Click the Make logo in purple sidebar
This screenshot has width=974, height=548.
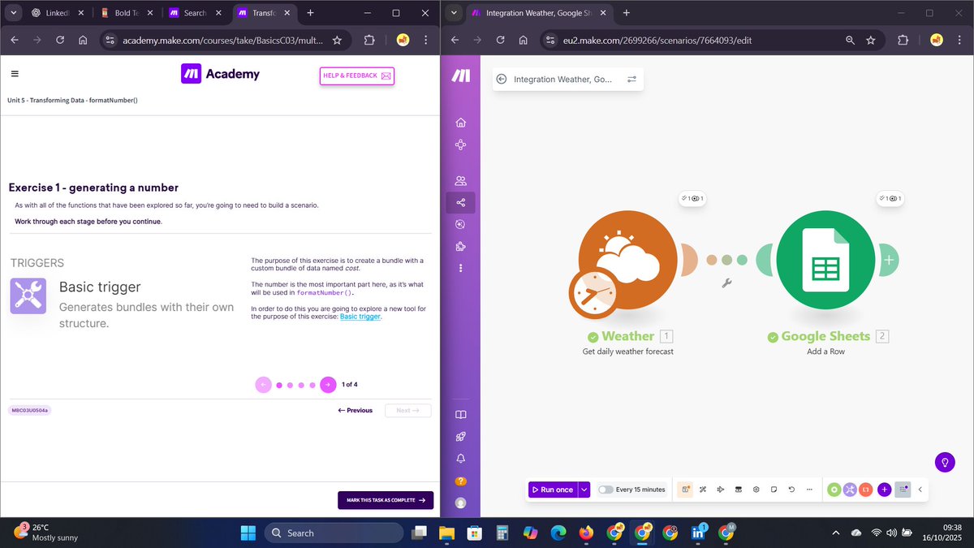click(461, 76)
